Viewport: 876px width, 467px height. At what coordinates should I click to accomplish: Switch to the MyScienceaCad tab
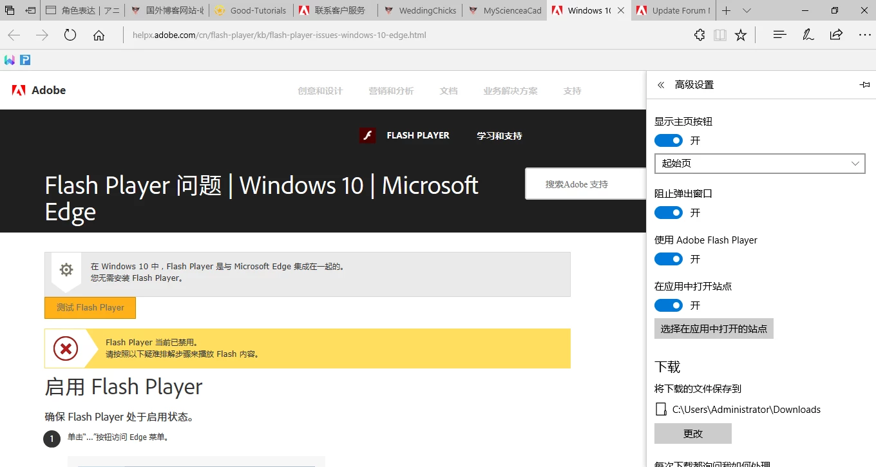pyautogui.click(x=504, y=10)
